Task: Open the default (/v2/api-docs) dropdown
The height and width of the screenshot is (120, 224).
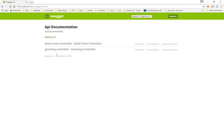Action: [x=141, y=16]
